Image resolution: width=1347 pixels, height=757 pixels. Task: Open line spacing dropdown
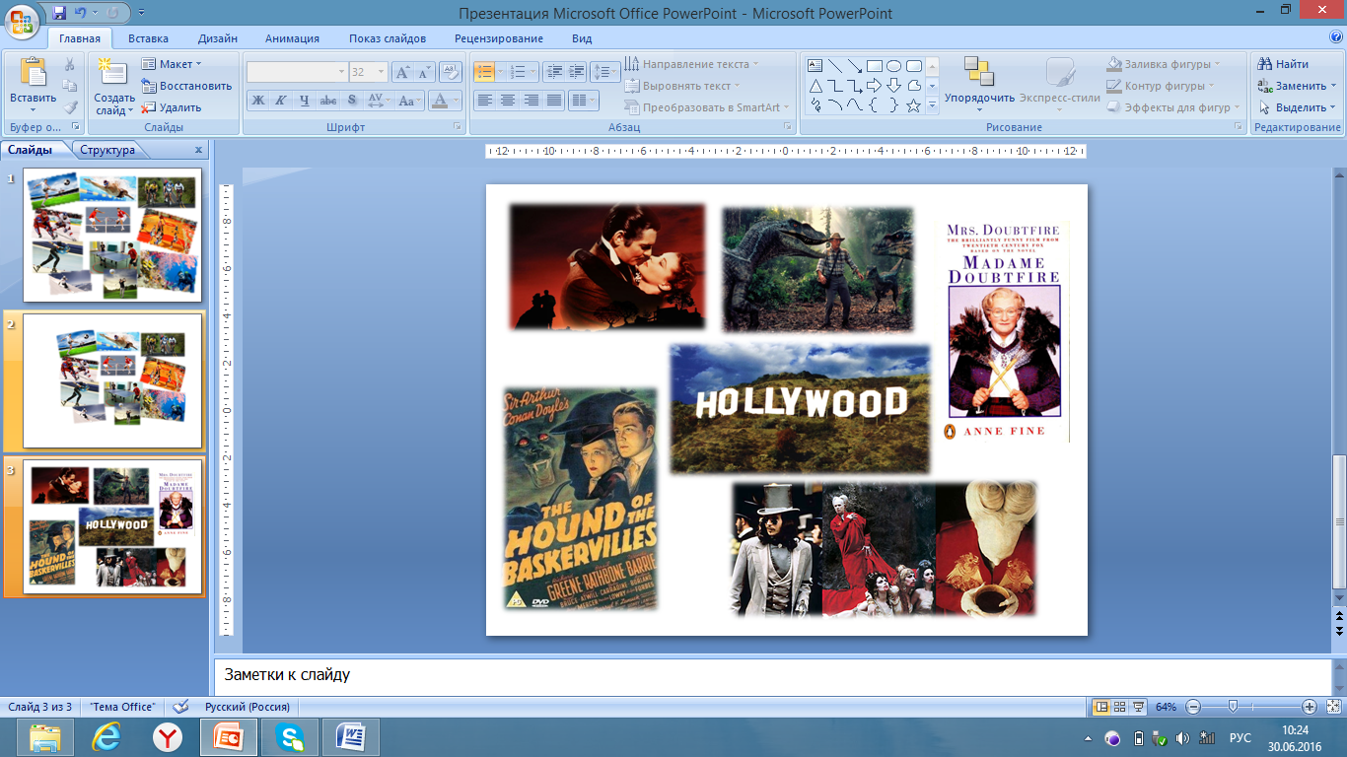606,72
